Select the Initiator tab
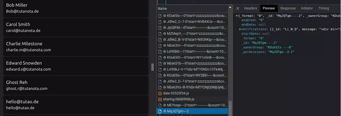The height and width of the screenshot is (116, 341). pos(307,8)
